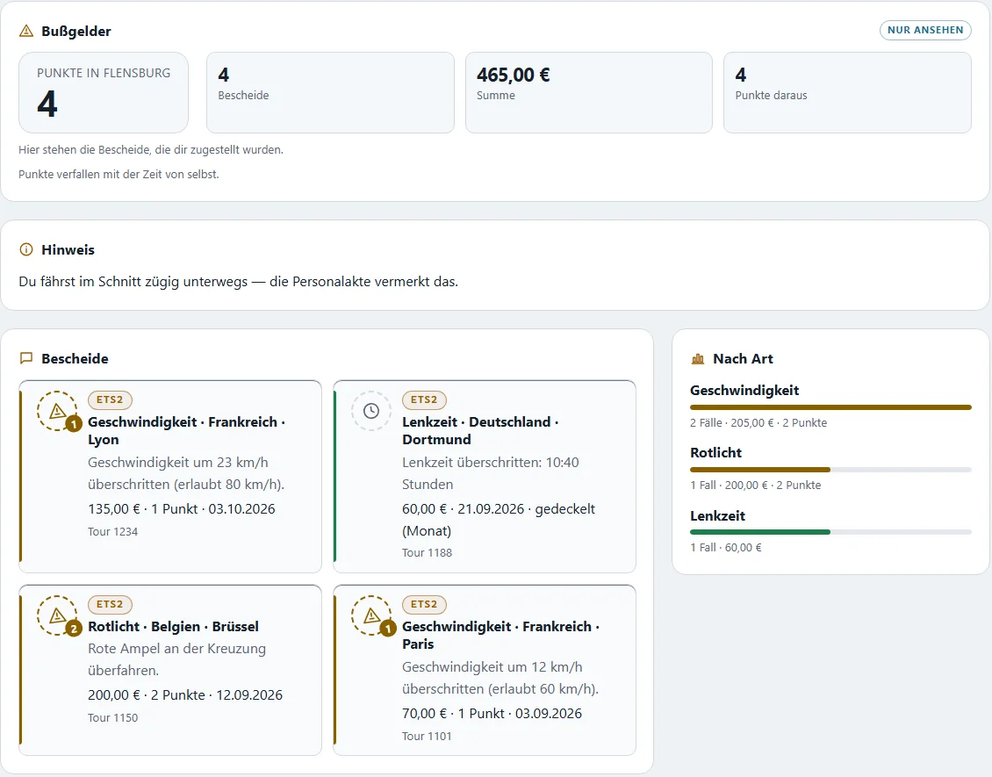Click the green Lenkzeit progress bar
Viewport: 992px width, 777px height.
[x=830, y=532]
